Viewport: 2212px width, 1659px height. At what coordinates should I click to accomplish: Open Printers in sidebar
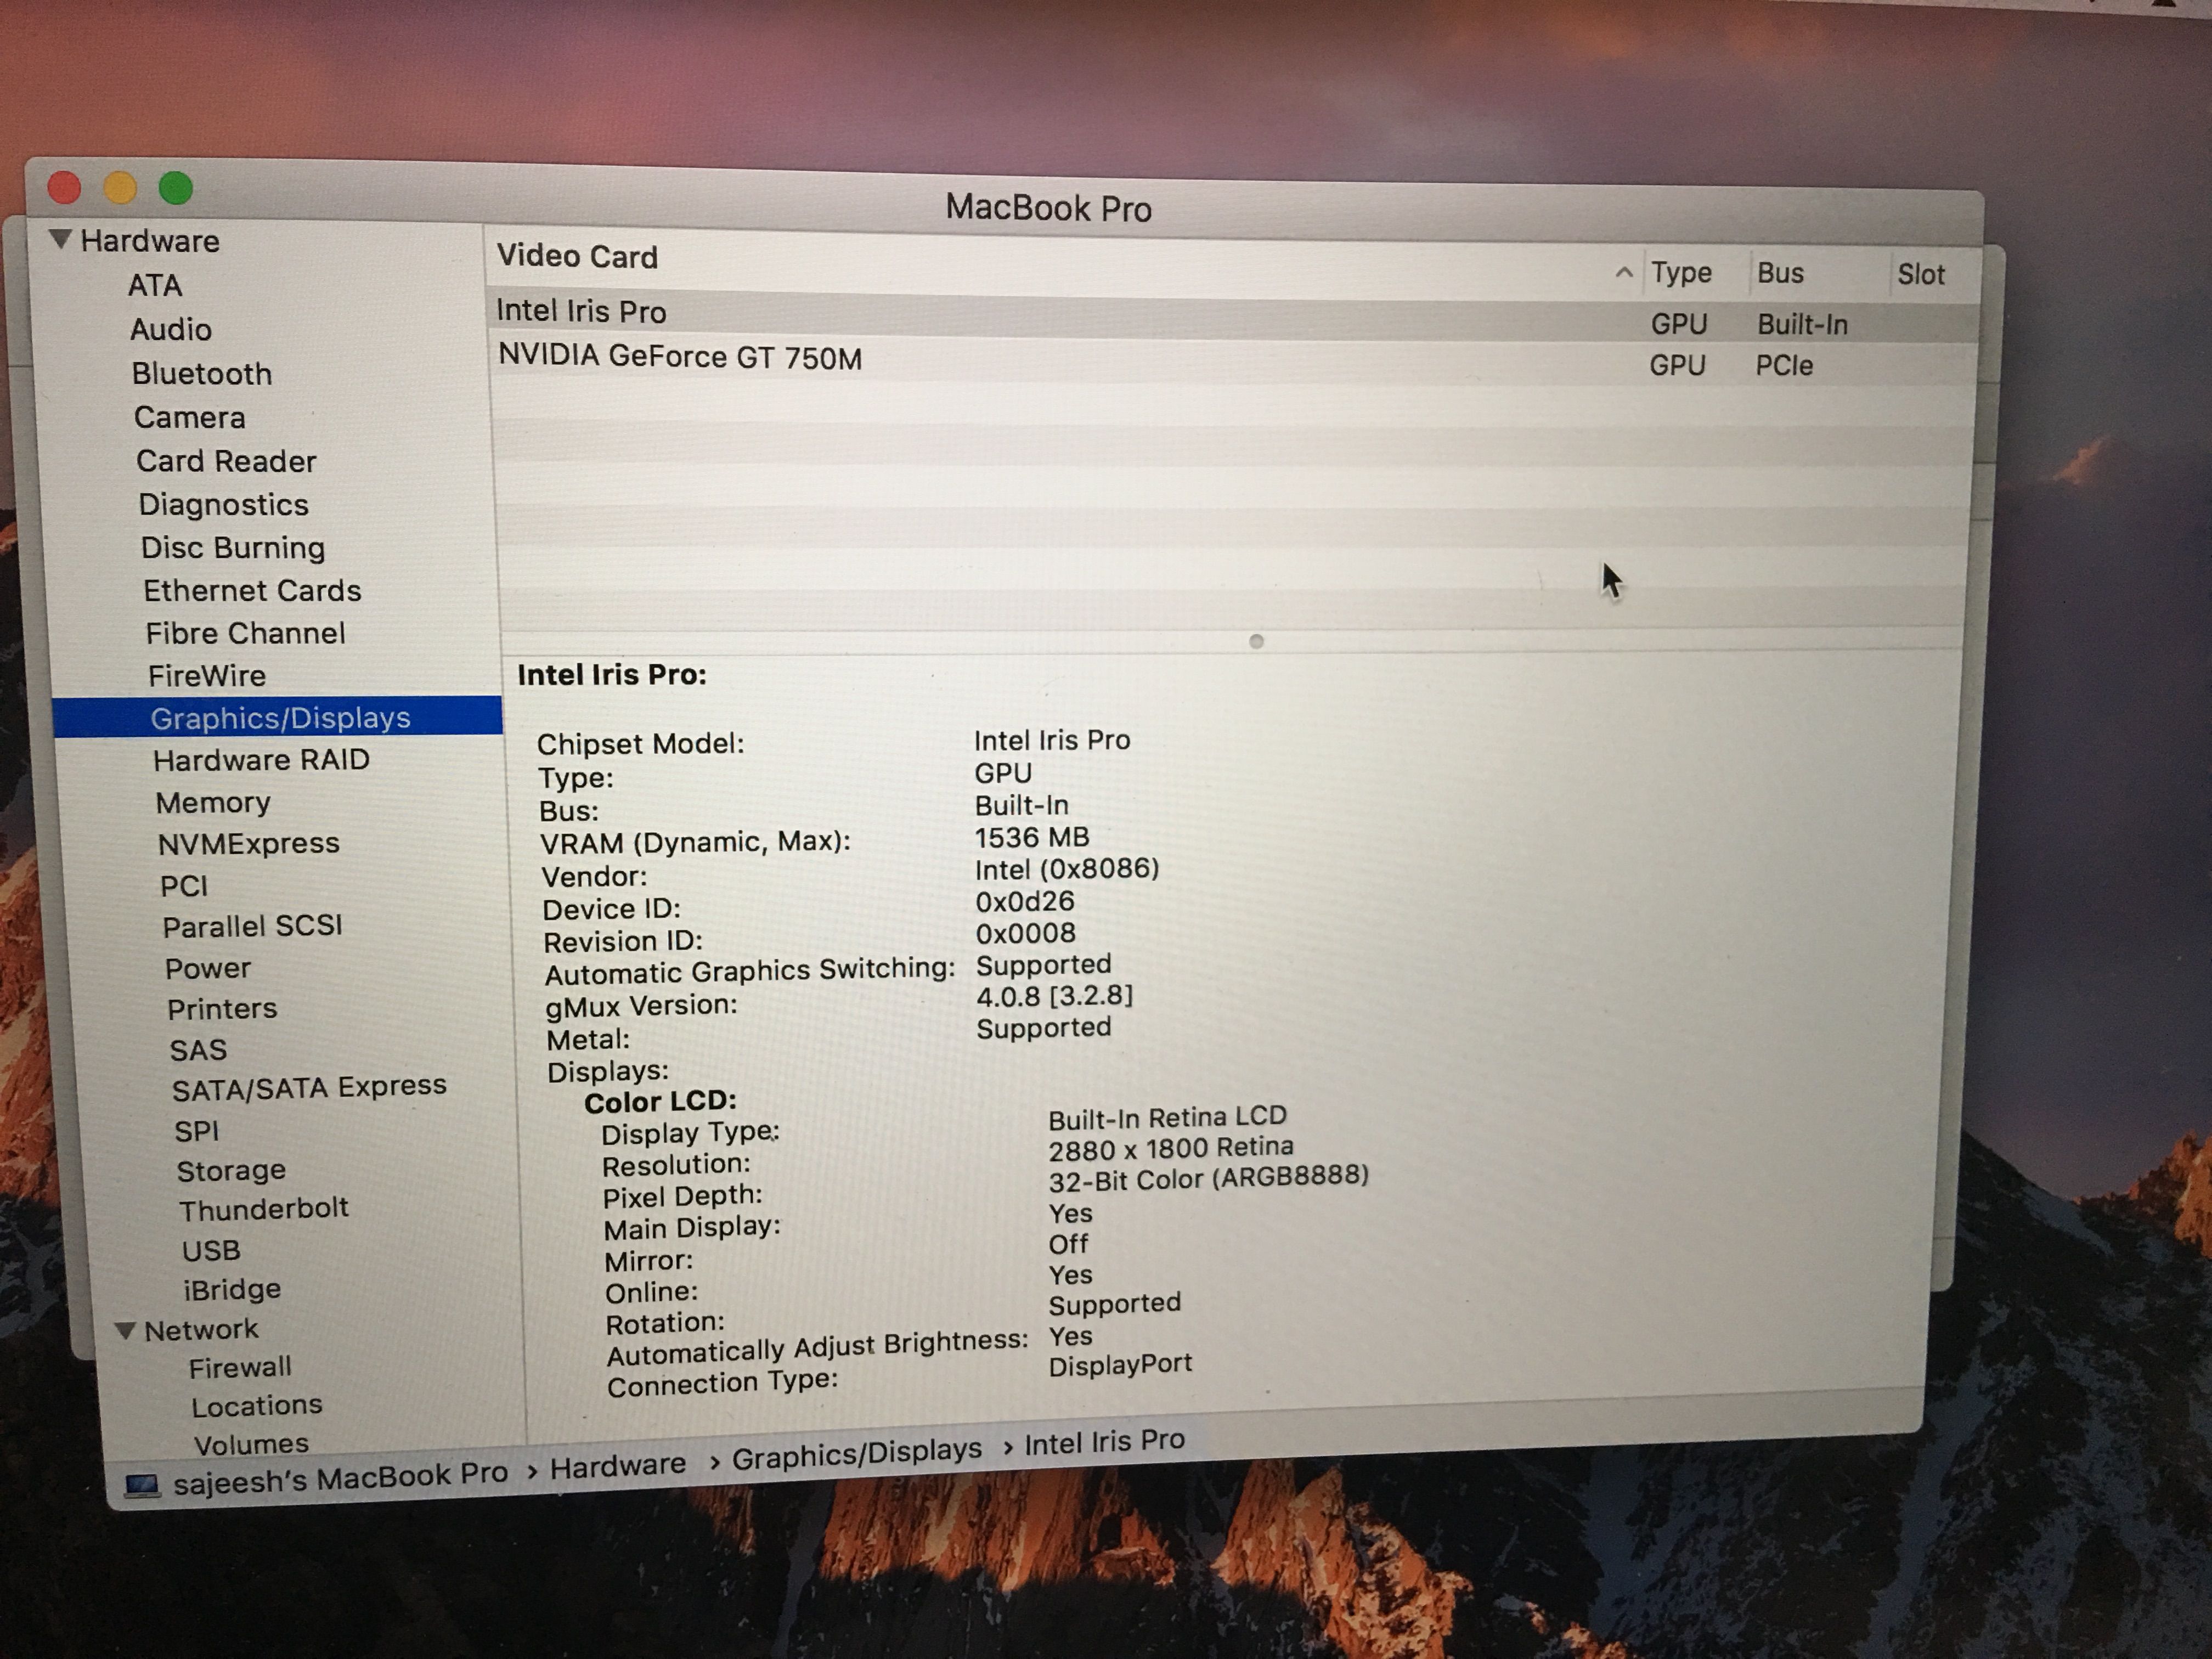(222, 1009)
